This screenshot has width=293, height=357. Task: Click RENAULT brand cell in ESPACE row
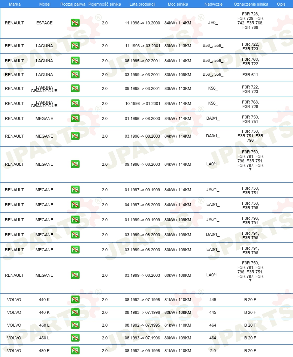(x=14, y=23)
